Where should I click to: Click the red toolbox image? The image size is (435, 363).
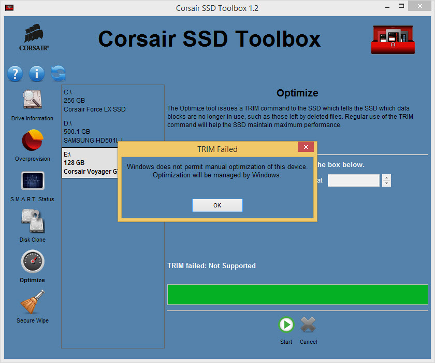point(393,39)
